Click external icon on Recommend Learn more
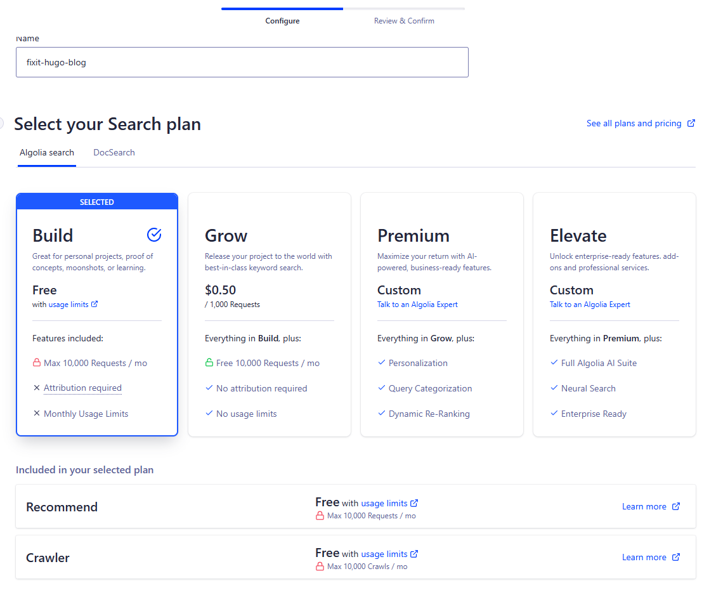The image size is (709, 590). click(676, 506)
